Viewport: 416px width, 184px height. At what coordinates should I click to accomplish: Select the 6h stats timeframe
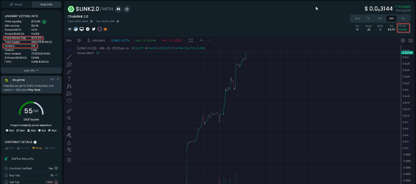pyautogui.click(x=380, y=18)
